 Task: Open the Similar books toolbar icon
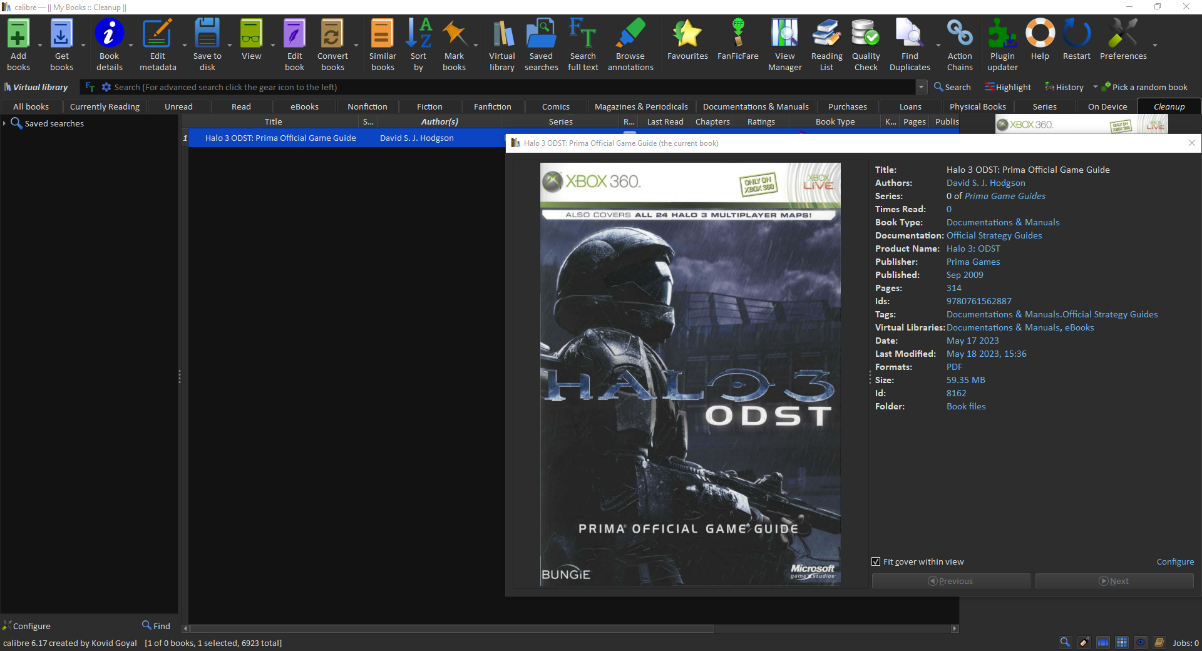click(382, 34)
